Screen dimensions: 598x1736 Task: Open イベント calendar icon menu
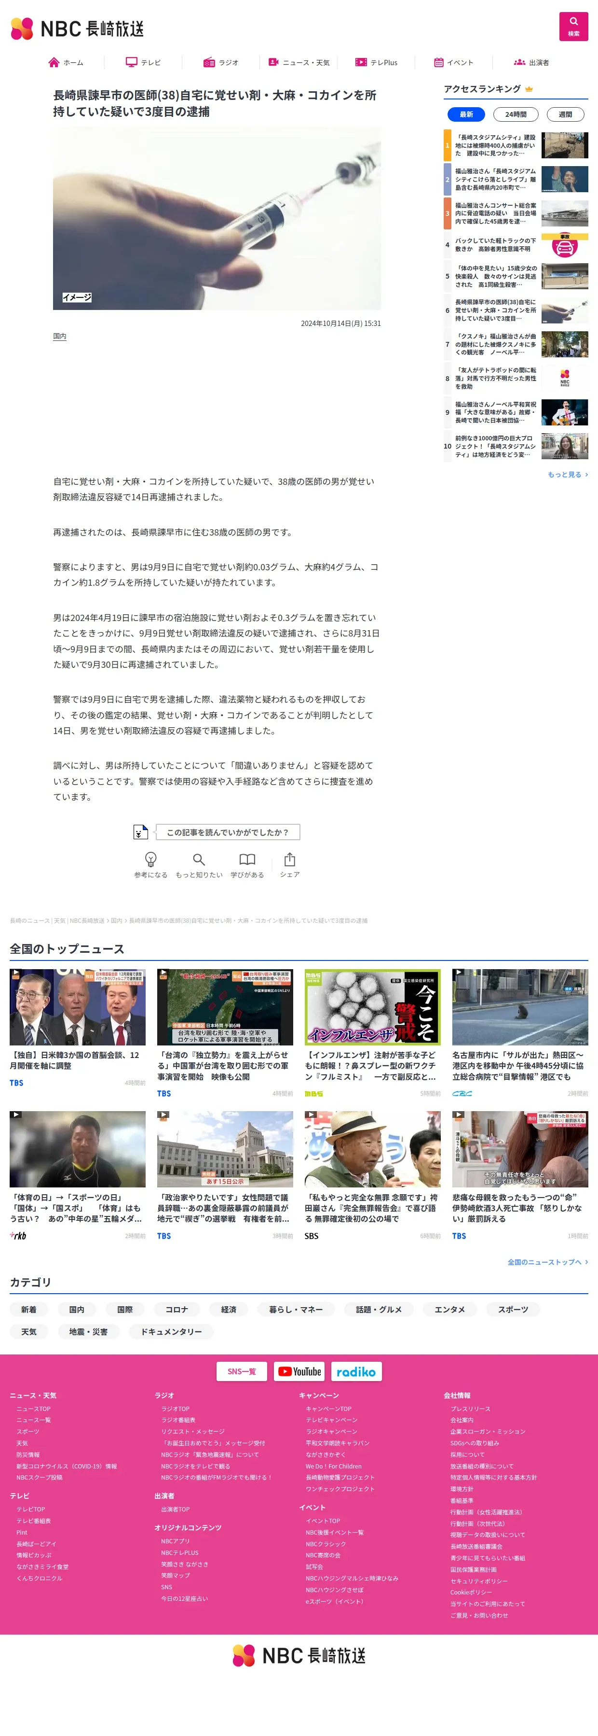453,63
